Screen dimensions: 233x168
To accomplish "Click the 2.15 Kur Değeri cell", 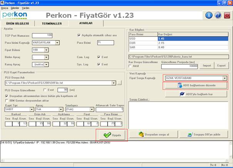I will click(x=193, y=43).
